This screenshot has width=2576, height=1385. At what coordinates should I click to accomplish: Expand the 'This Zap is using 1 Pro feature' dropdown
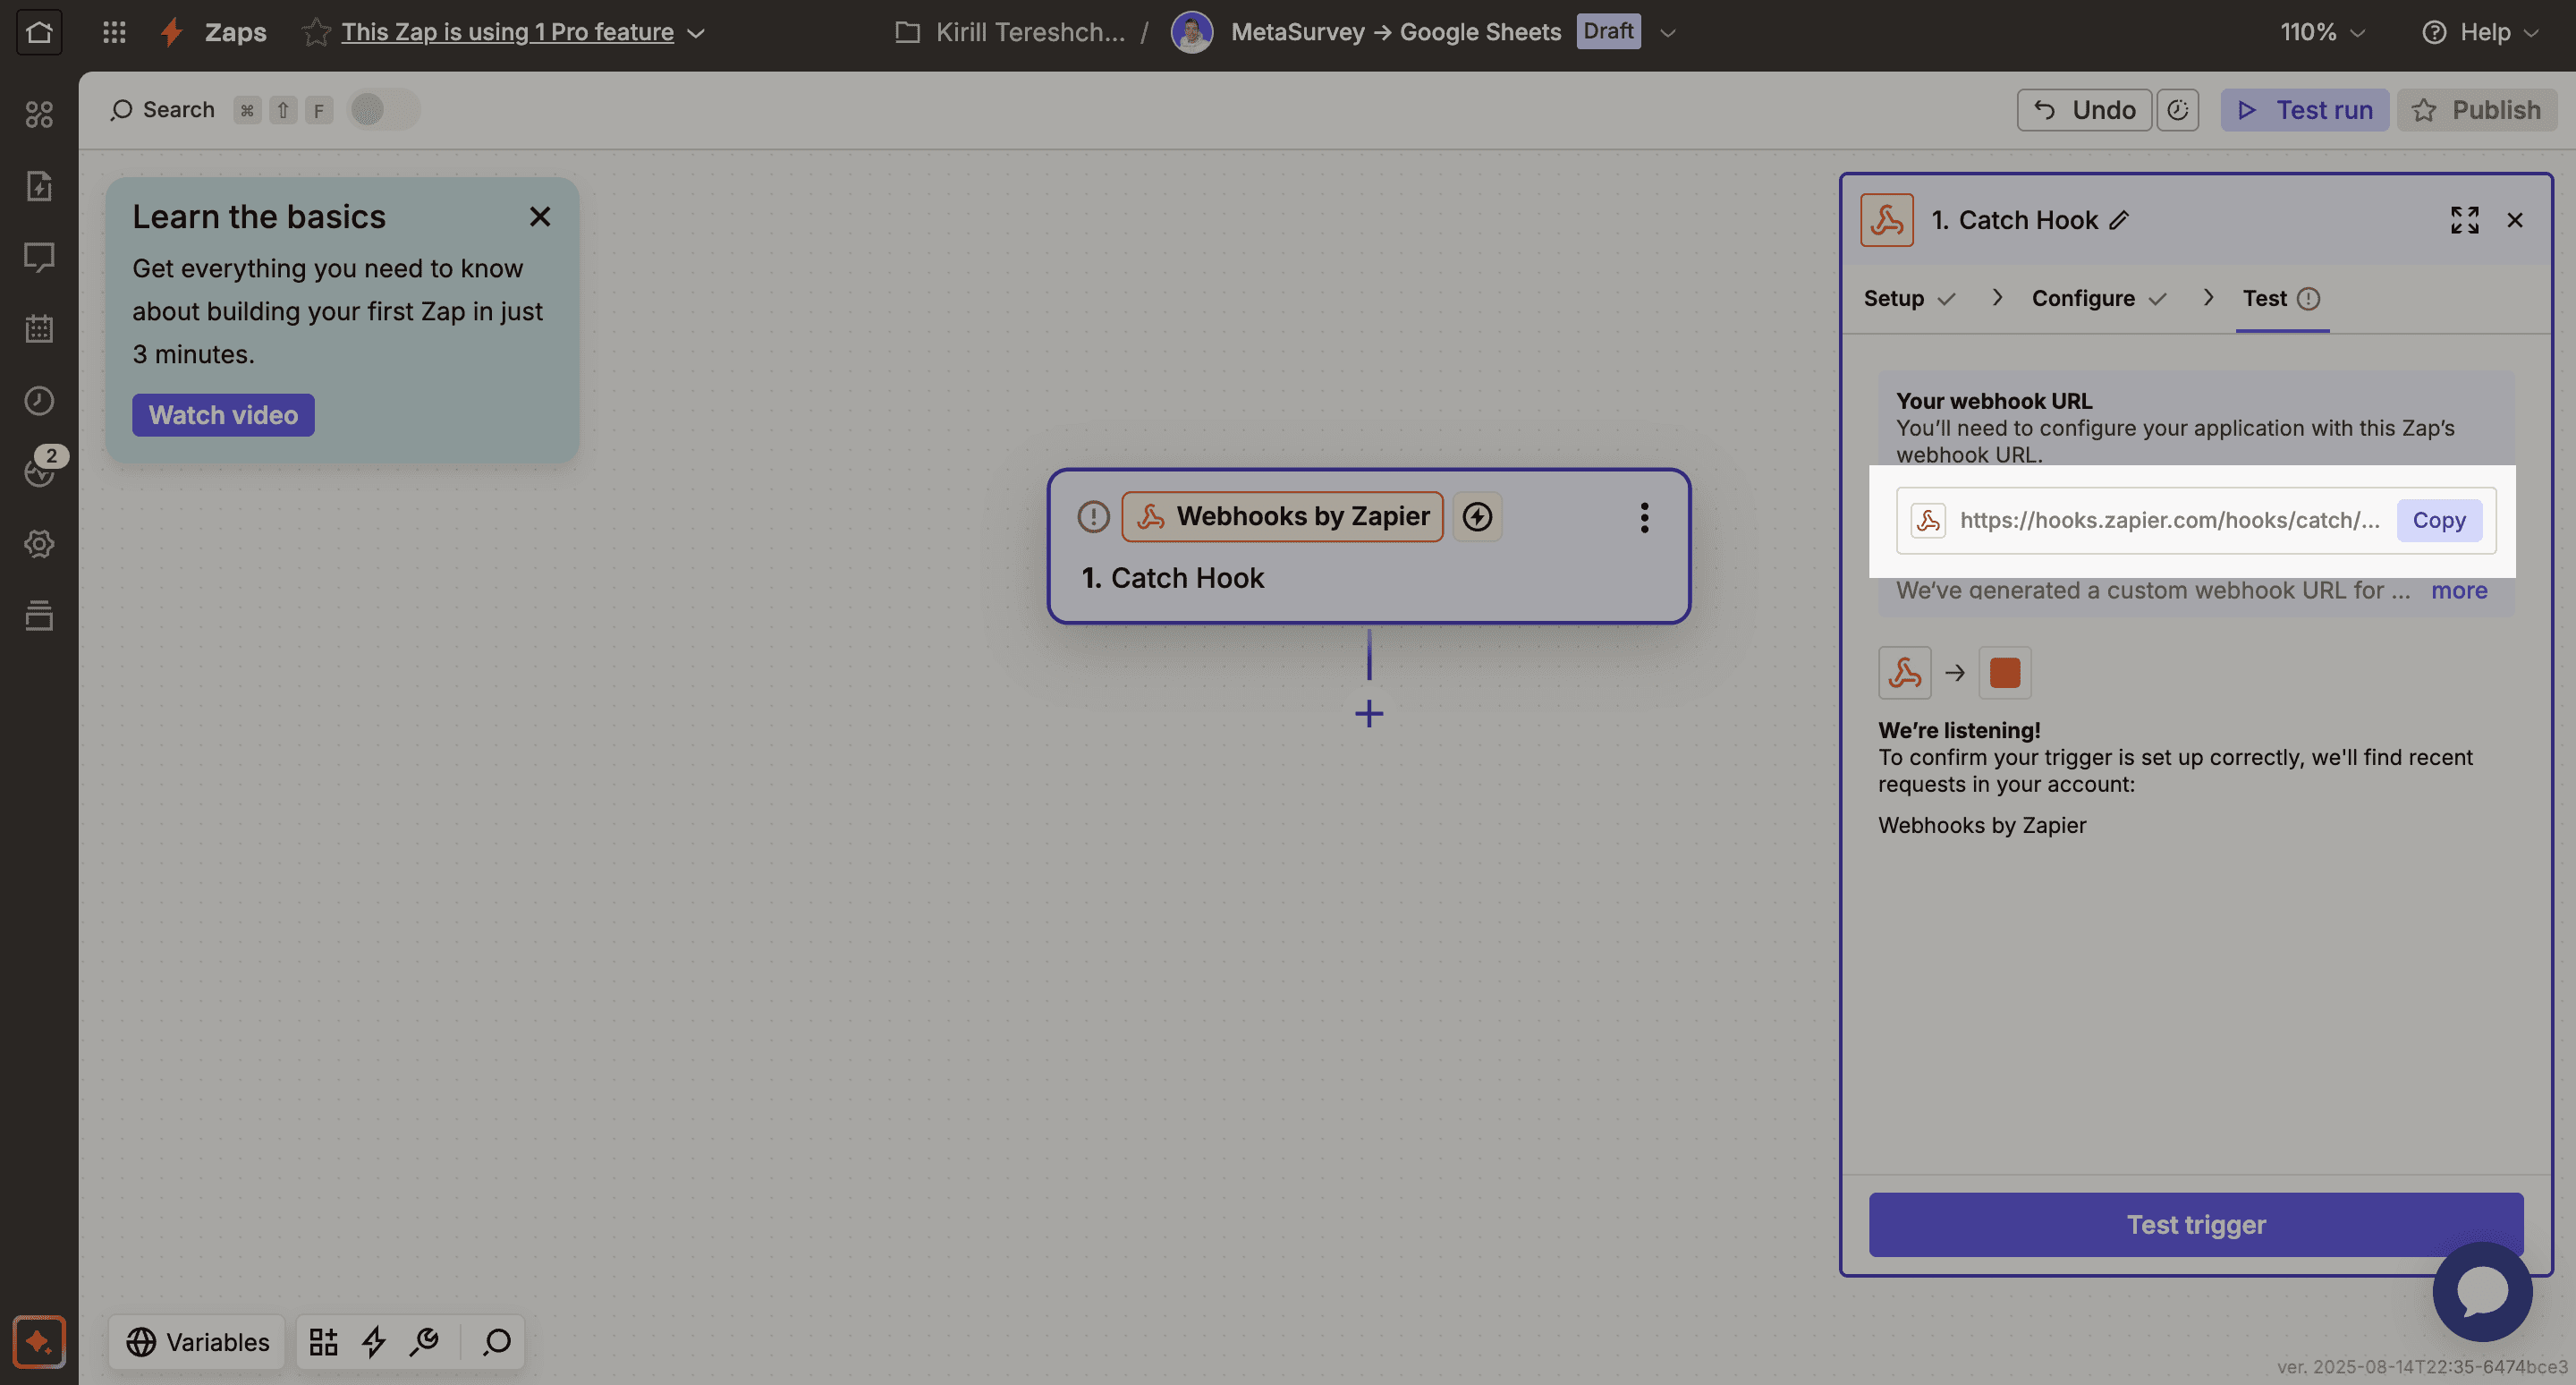pyautogui.click(x=697, y=32)
